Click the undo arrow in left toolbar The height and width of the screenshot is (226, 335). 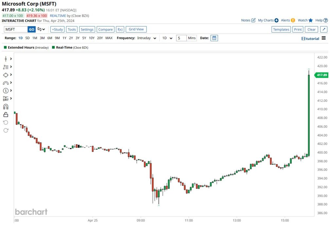click(6, 122)
